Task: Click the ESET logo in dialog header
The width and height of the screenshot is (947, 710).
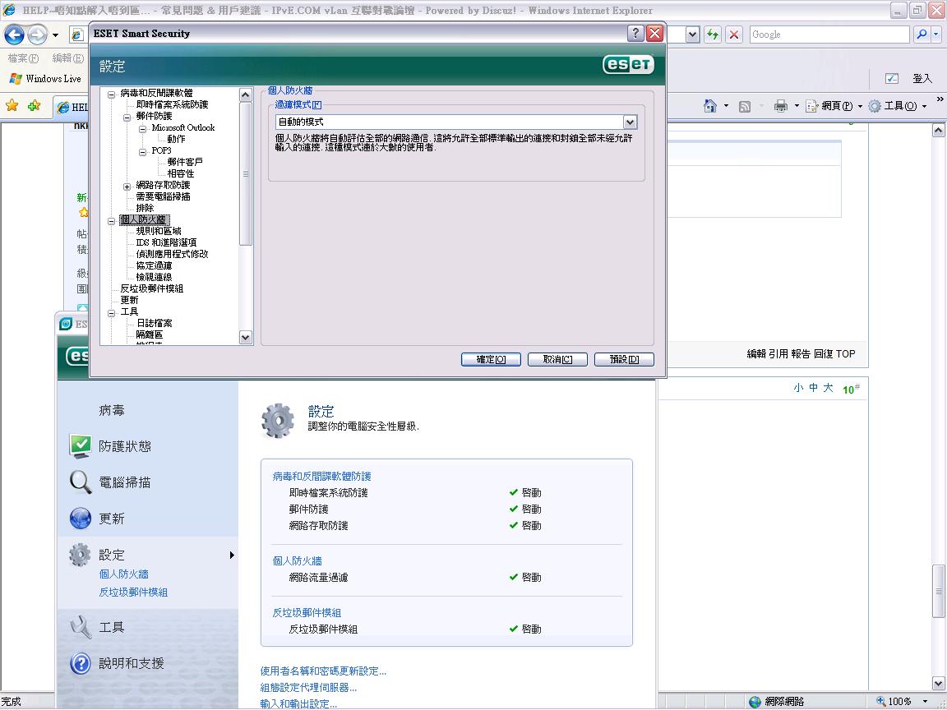Action: (x=628, y=63)
